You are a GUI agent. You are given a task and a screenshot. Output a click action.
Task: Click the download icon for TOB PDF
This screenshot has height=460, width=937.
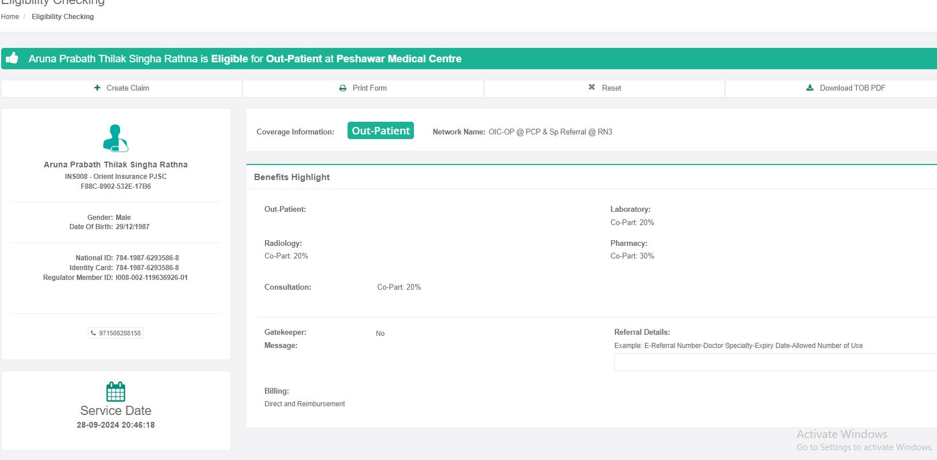tap(810, 88)
